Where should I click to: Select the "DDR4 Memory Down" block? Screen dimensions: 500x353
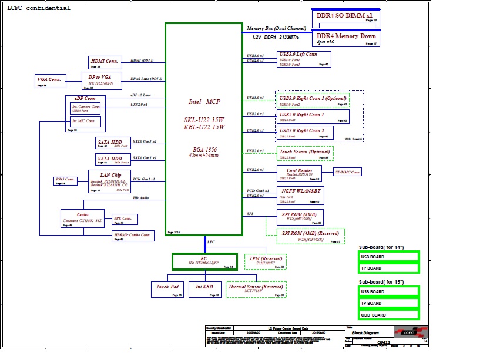pos(346,39)
